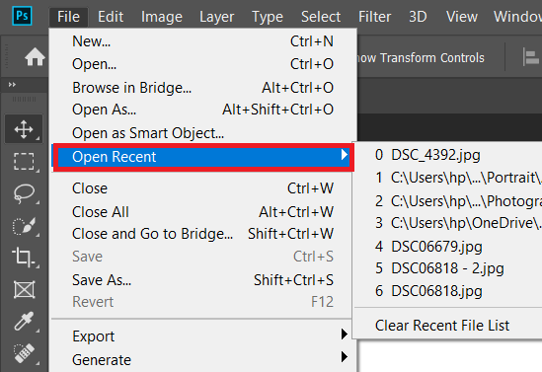
Task: Toggle Show Transform Controls option
Action: pyautogui.click(x=422, y=57)
